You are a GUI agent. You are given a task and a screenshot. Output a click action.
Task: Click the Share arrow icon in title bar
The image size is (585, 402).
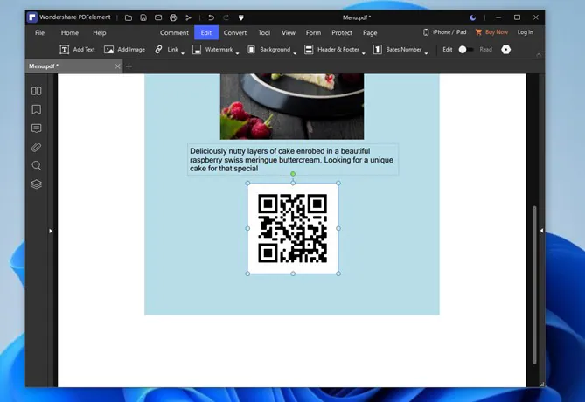[x=188, y=17]
